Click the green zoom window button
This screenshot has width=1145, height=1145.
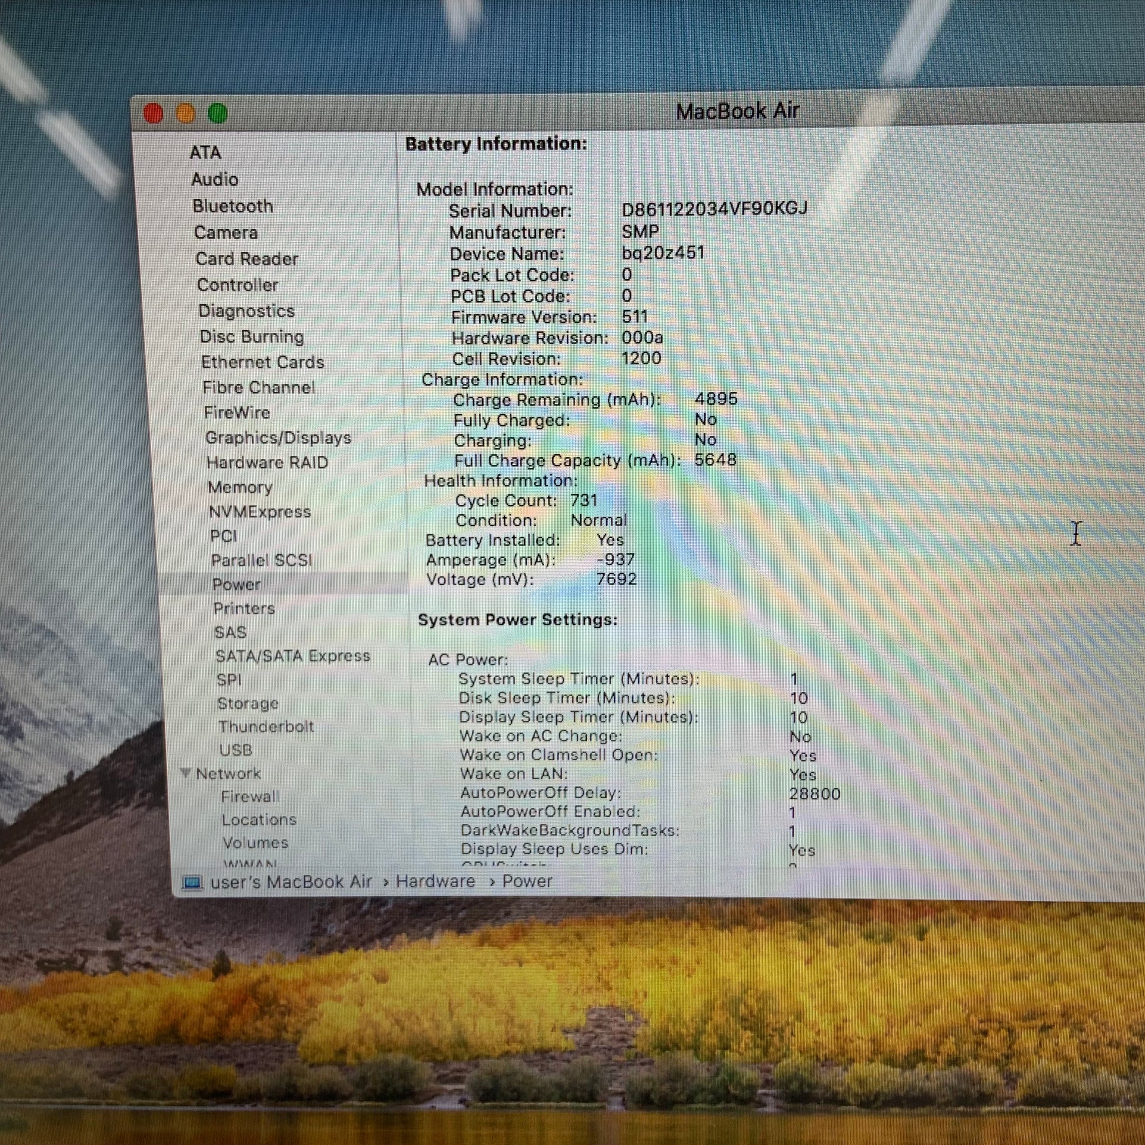pos(218,113)
